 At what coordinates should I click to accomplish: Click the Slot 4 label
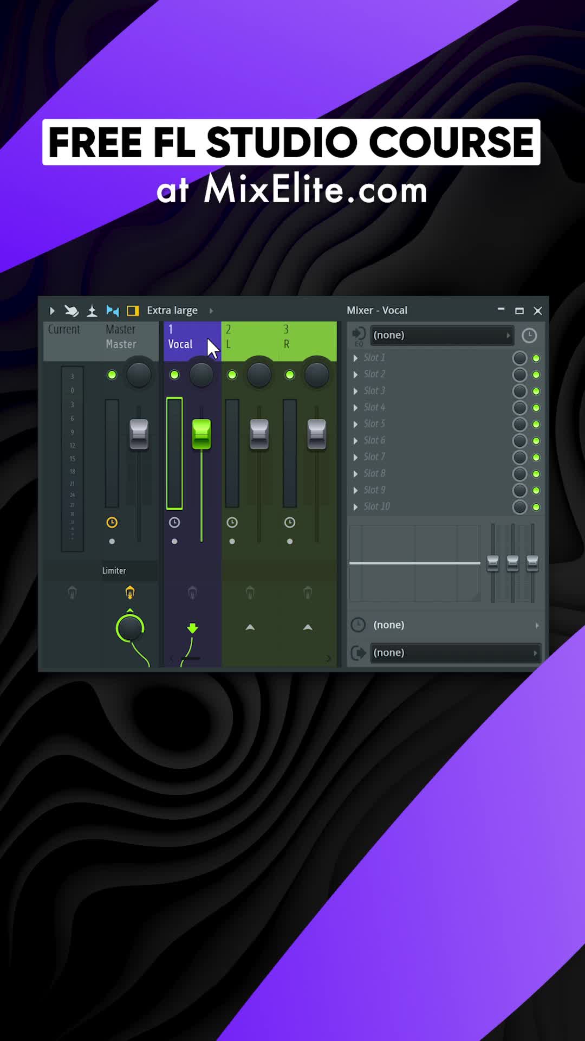[374, 407]
